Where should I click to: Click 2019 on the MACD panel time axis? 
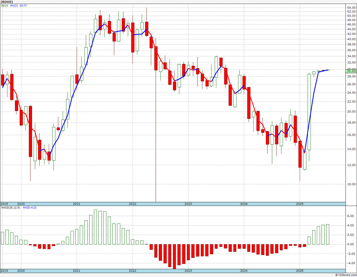tap(4, 271)
